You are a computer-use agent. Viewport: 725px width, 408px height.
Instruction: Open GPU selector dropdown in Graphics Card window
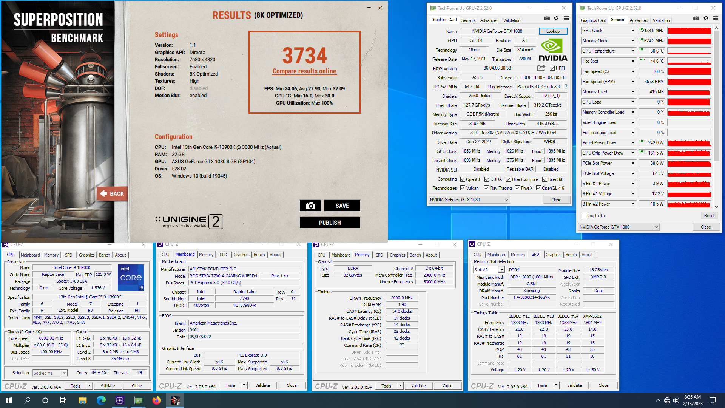(469, 200)
